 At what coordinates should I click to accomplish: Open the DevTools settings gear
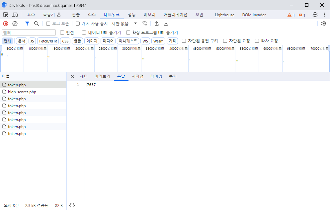[x=315, y=15]
